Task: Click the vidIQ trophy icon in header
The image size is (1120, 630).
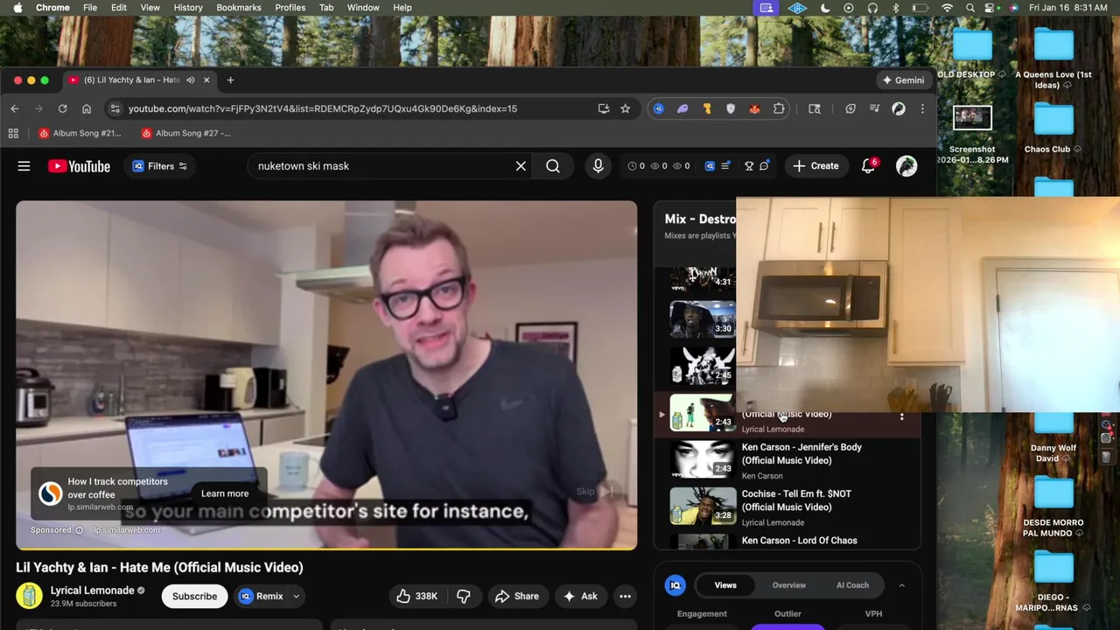Action: coord(749,166)
